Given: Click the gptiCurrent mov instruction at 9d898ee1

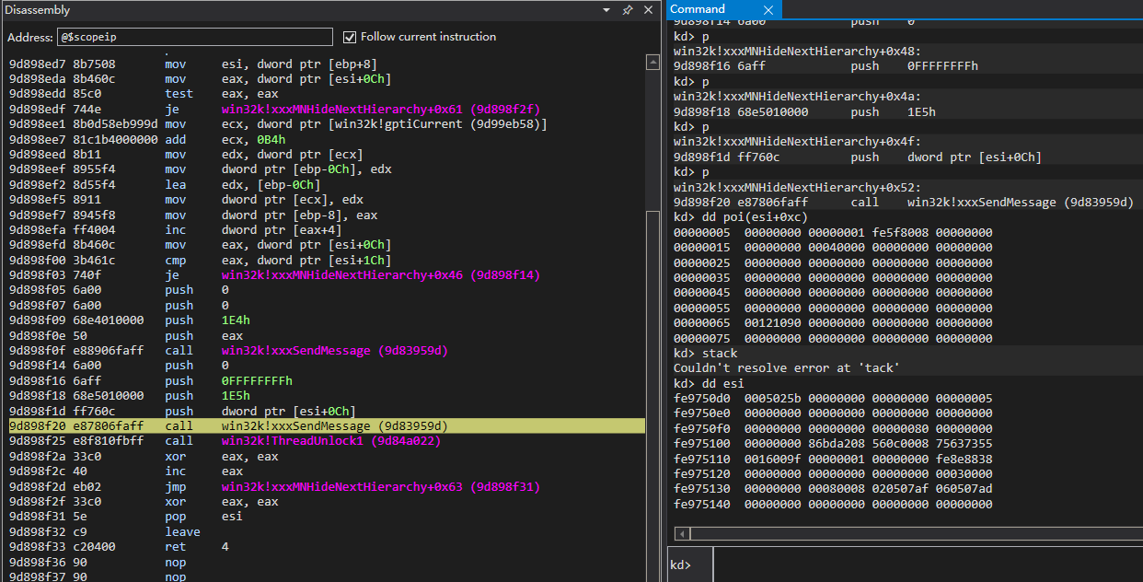Looking at the screenshot, I should pos(327,123).
